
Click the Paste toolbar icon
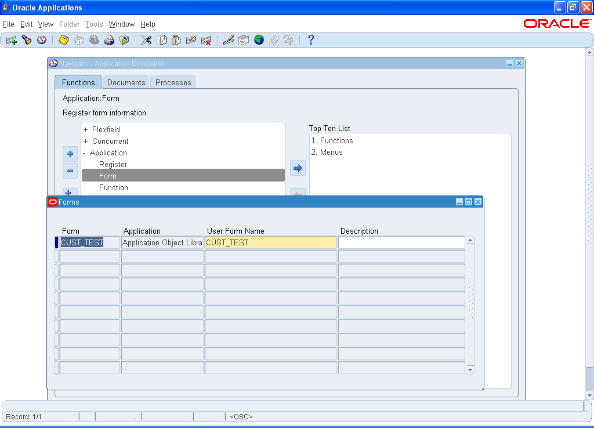(176, 40)
